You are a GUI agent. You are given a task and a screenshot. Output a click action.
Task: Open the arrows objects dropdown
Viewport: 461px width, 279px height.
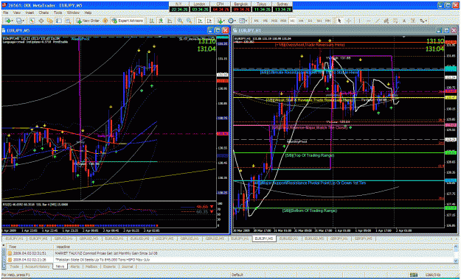click(x=423, y=21)
